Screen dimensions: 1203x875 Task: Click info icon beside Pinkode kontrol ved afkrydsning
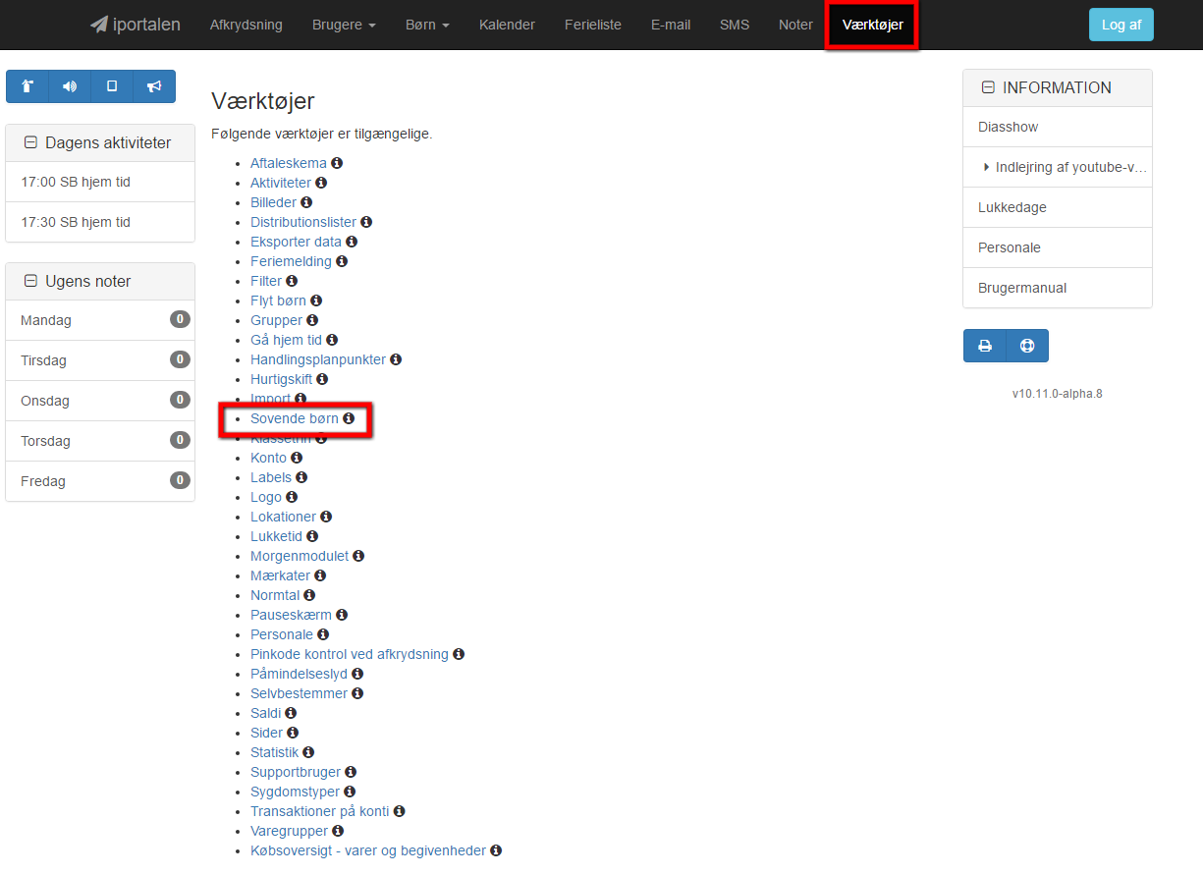point(459,654)
